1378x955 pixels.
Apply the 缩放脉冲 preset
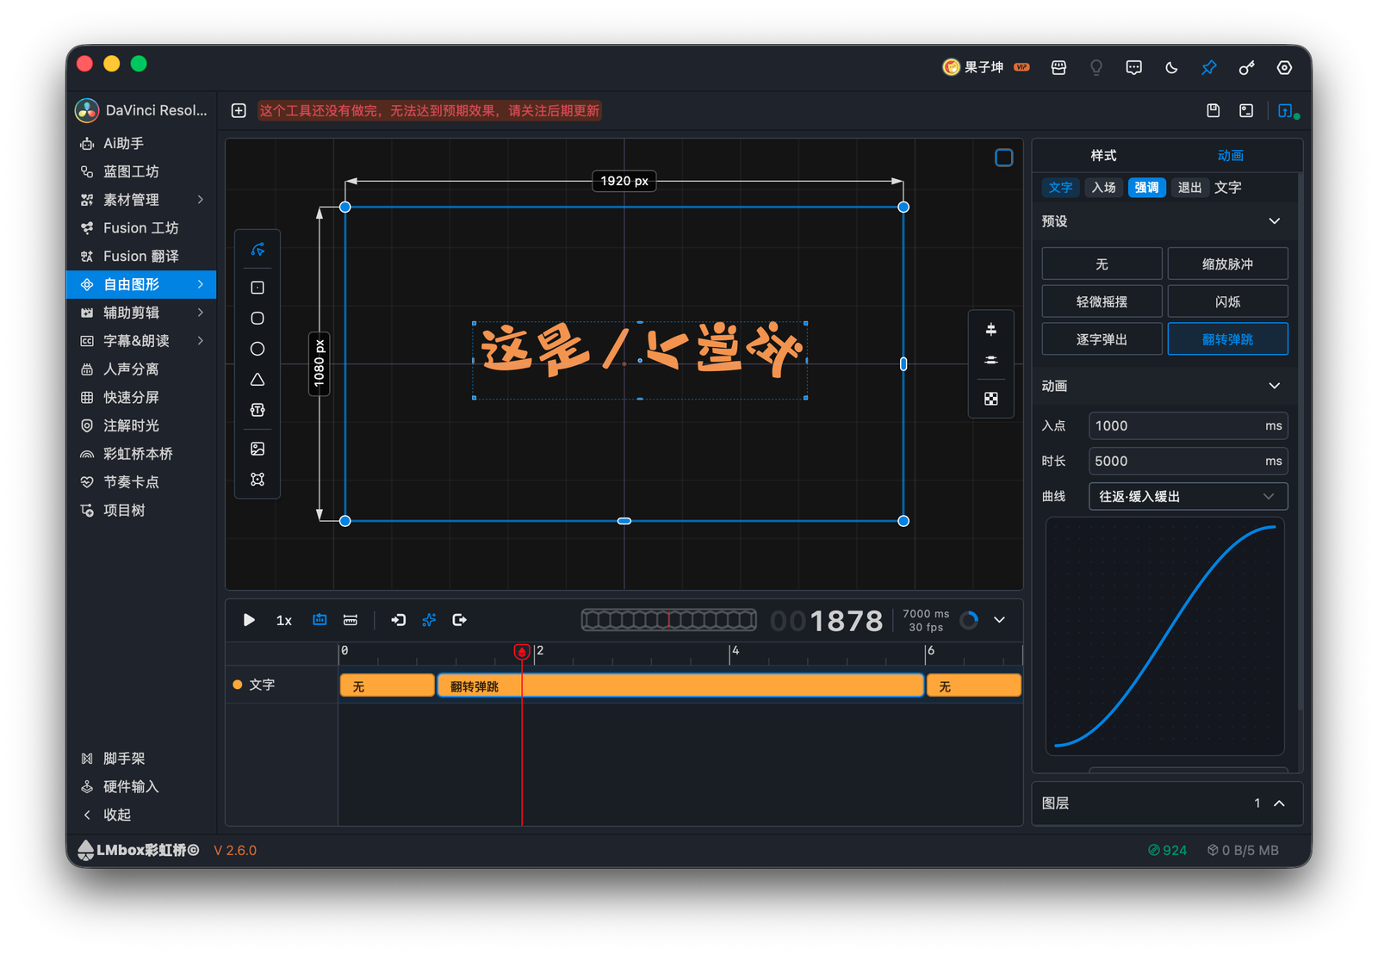(1227, 264)
